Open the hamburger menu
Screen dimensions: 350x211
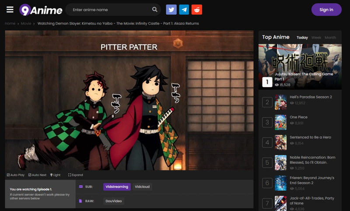pyautogui.click(x=10, y=10)
